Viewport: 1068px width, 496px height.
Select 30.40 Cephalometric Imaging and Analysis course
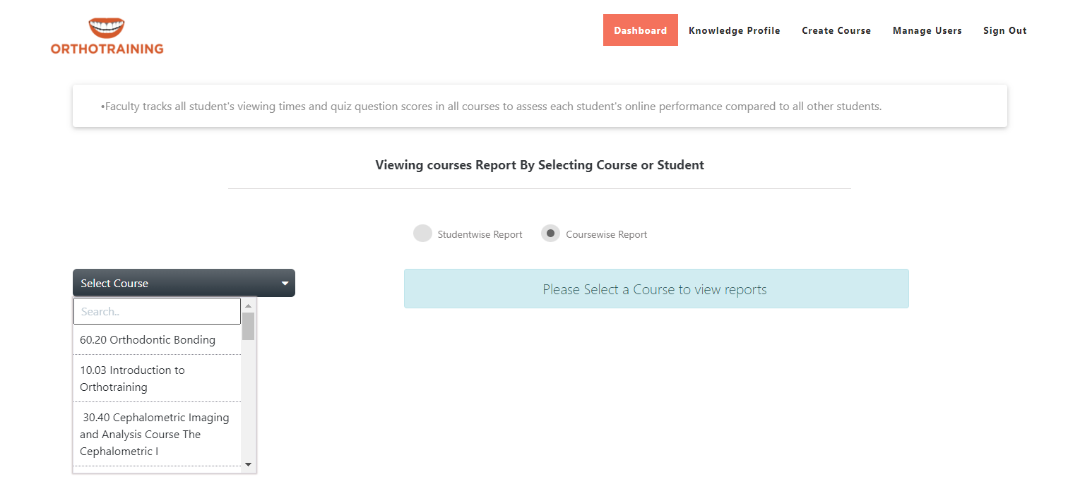click(155, 434)
